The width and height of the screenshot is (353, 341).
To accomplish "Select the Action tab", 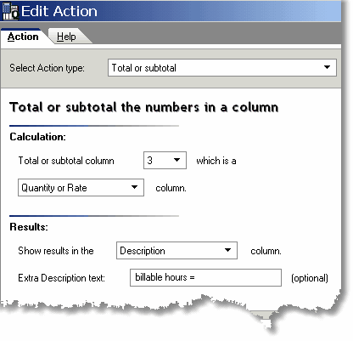I will point(23,37).
